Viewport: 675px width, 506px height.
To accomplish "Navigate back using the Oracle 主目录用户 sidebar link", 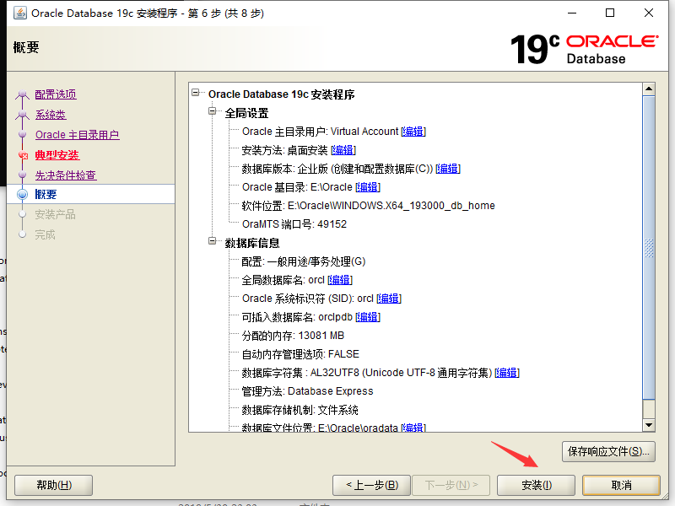I will (x=77, y=134).
